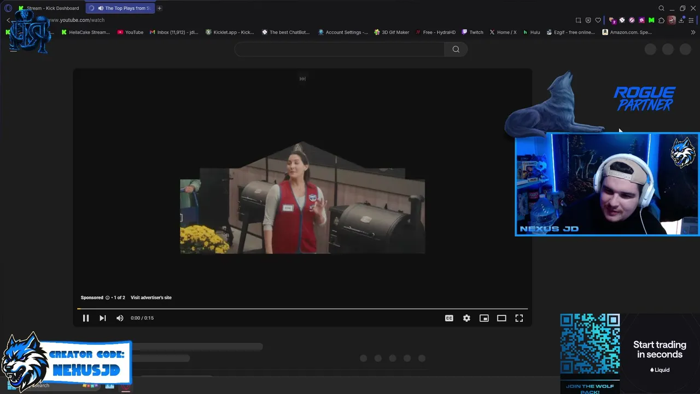Open Amazon.com bookmark
Screen dimensions: 700x394
coord(627,32)
